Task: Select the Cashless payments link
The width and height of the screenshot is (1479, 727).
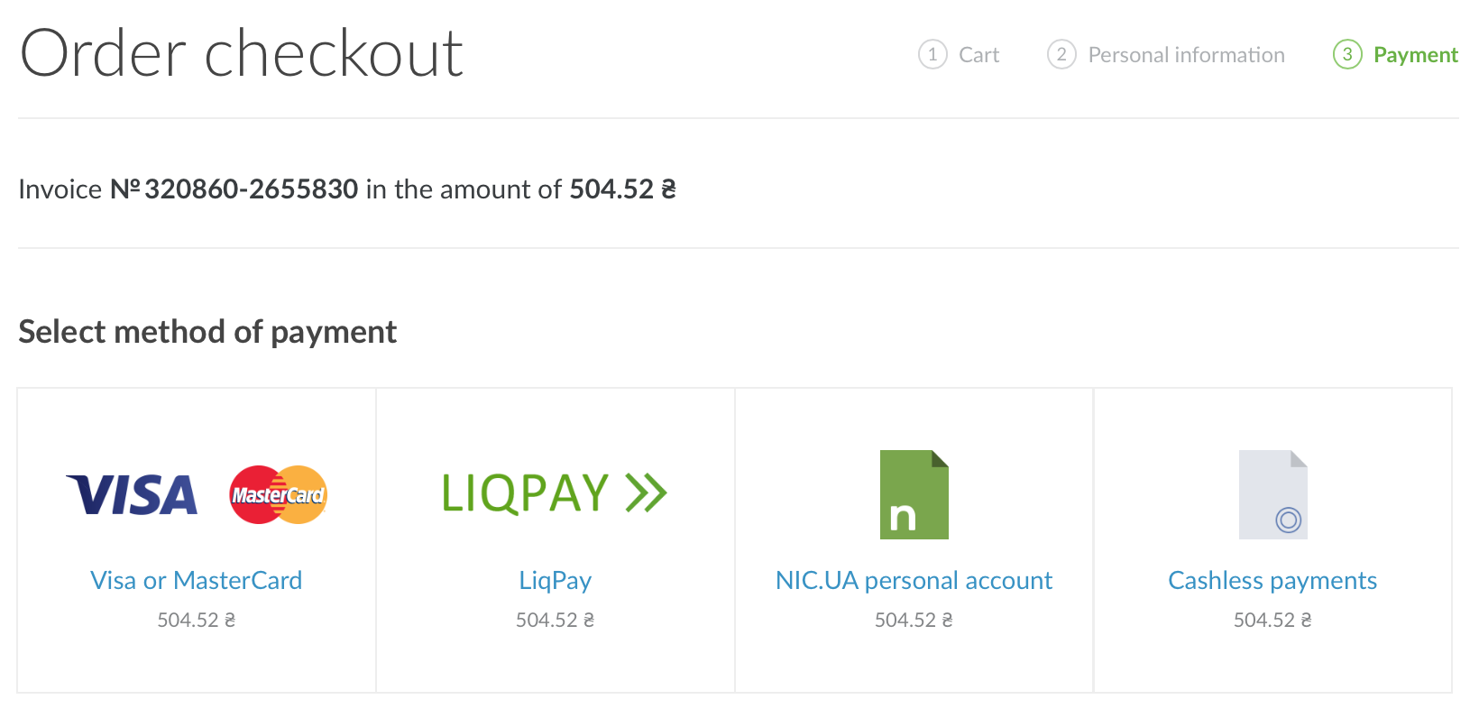Action: 1272,580
